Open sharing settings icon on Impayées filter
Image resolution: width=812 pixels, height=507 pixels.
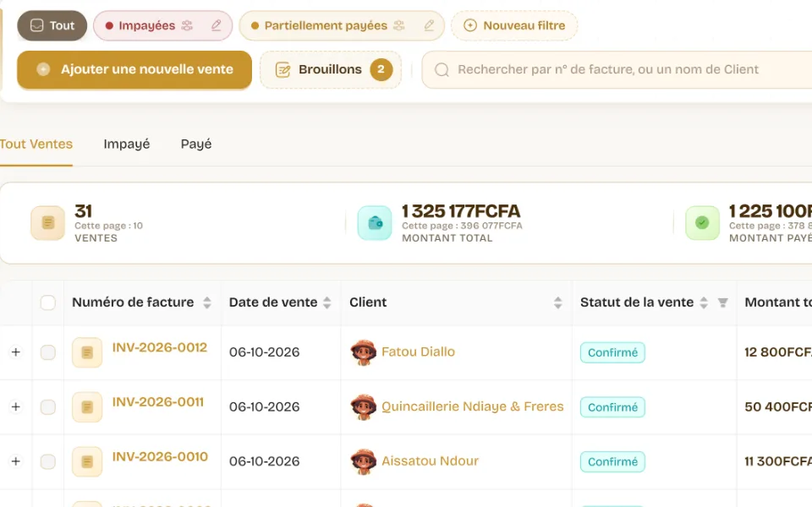(187, 25)
